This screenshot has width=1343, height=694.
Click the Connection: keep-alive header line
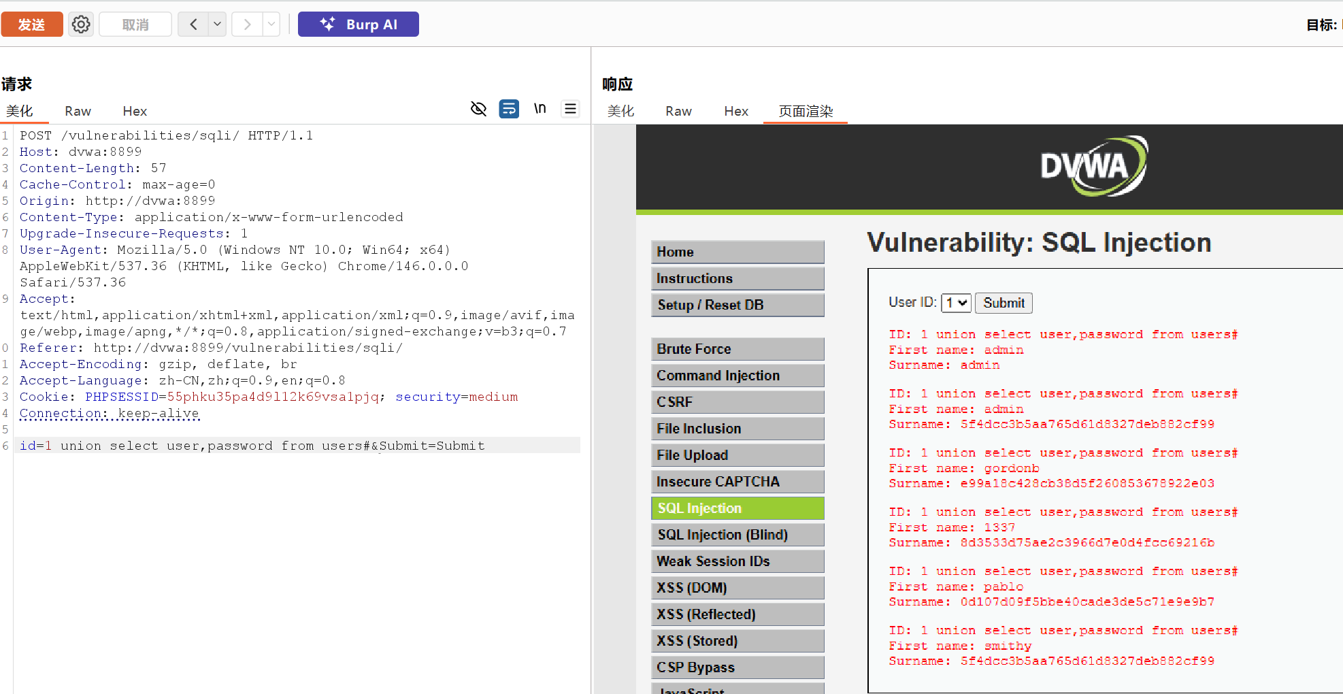click(x=109, y=413)
